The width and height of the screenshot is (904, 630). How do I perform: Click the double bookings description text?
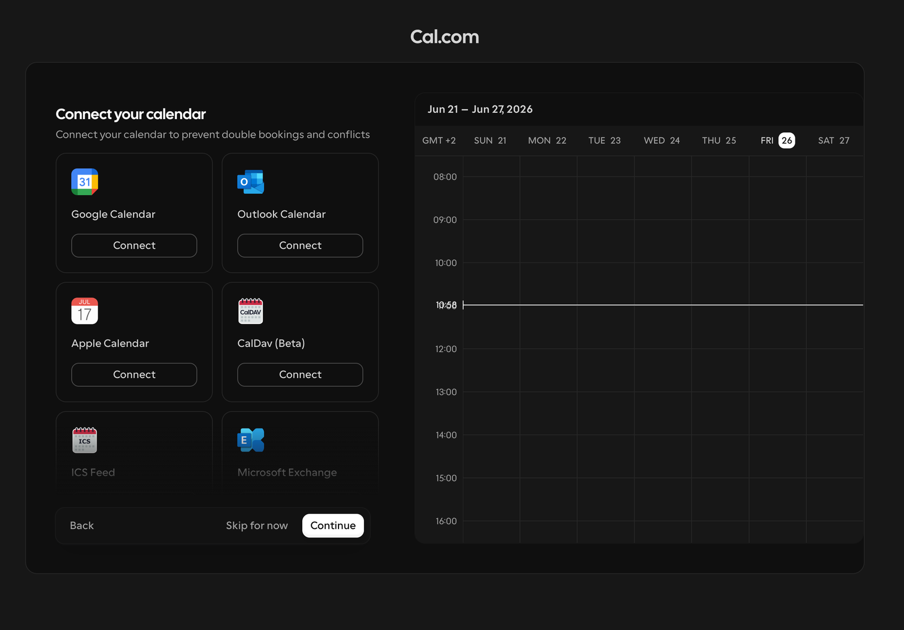pyautogui.click(x=213, y=135)
